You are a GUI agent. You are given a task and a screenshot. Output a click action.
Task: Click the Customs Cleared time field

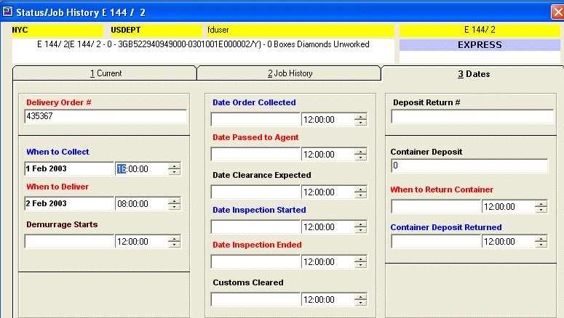coord(328,299)
